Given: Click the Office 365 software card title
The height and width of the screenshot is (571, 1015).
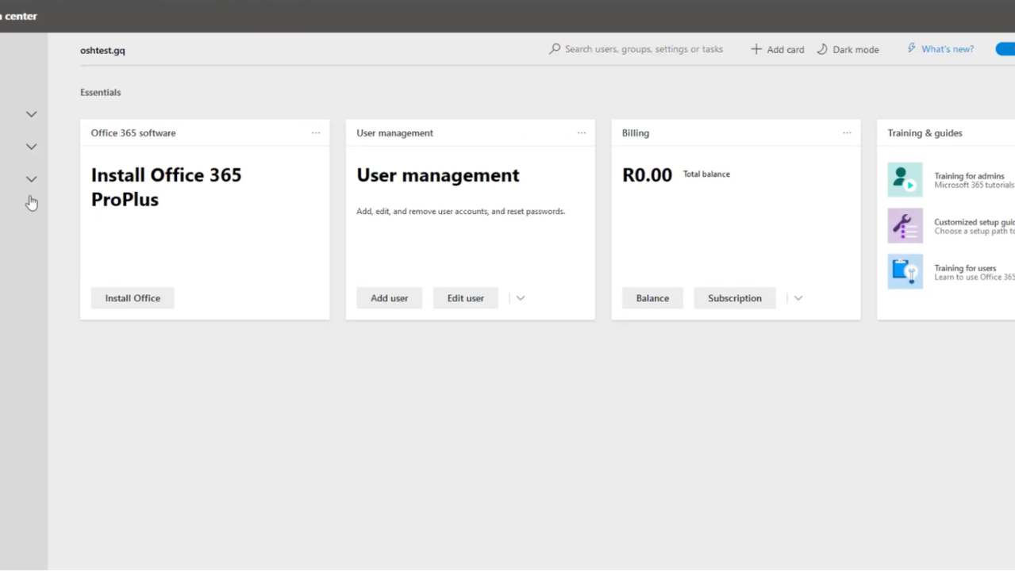Looking at the screenshot, I should pyautogui.click(x=133, y=133).
